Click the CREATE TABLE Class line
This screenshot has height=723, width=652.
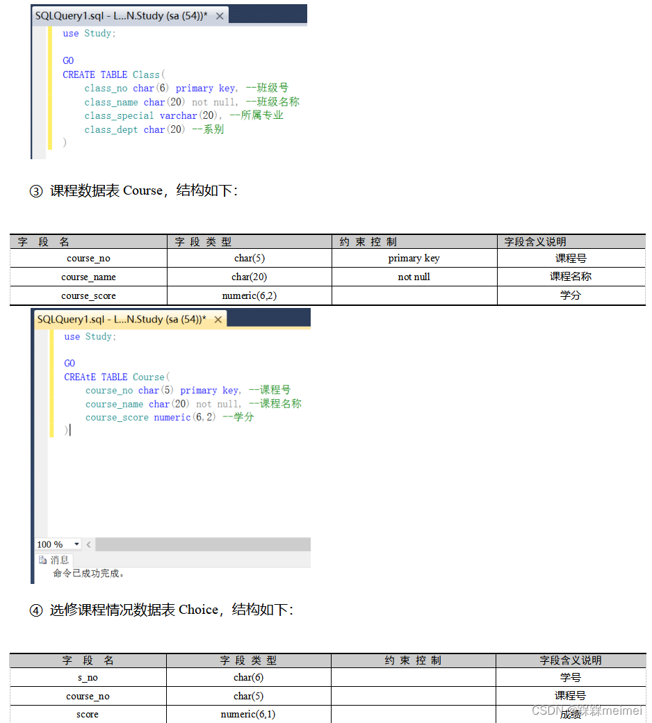pyautogui.click(x=114, y=74)
